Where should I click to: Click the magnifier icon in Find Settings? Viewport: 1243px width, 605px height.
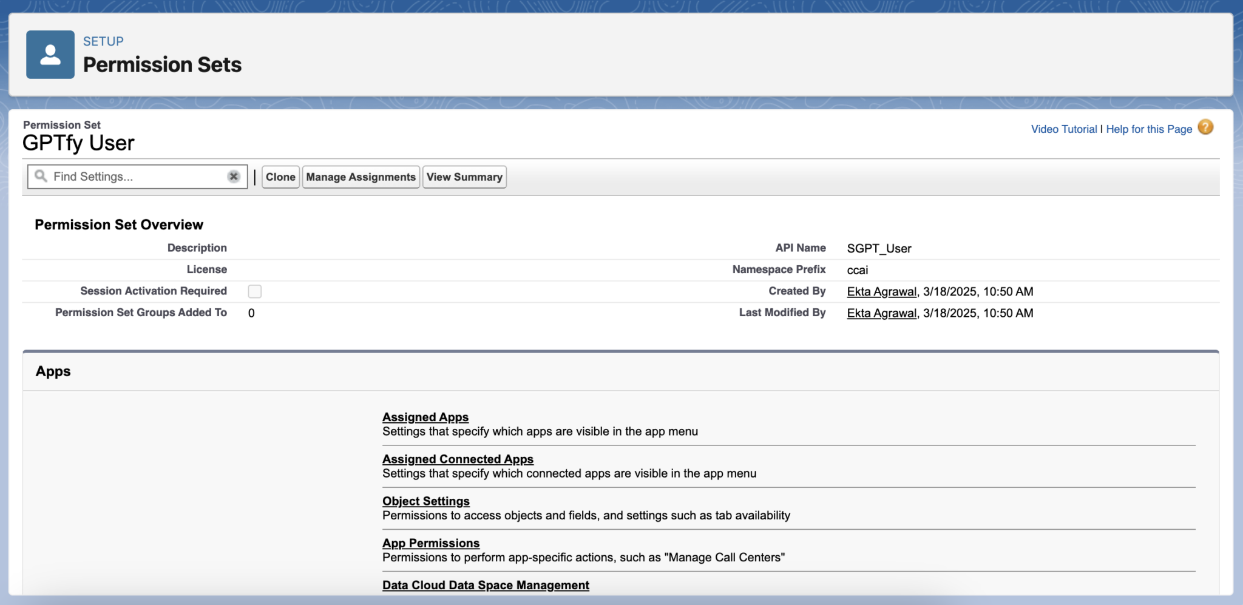[41, 177]
